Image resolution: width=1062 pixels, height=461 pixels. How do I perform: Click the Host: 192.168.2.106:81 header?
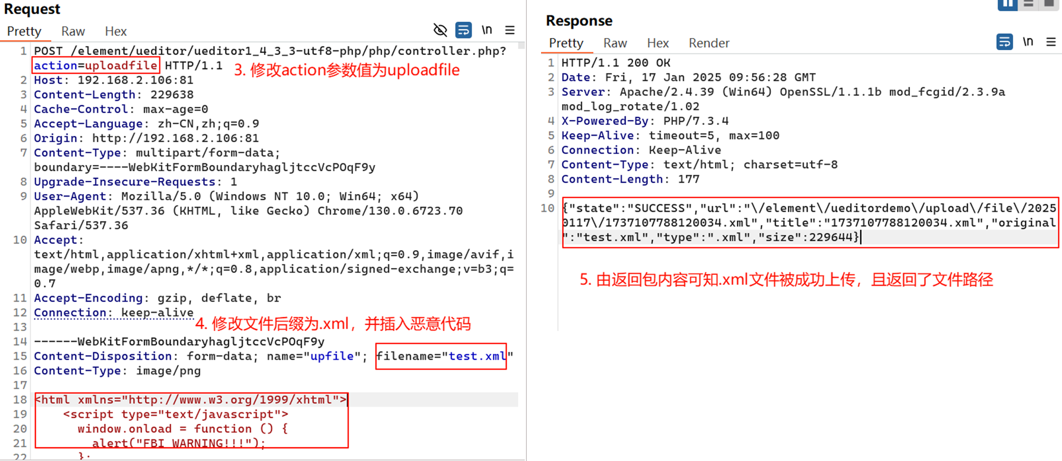114,80
